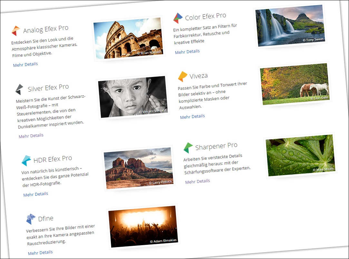
Task: Click the Viveza heading
Action: pos(199,76)
